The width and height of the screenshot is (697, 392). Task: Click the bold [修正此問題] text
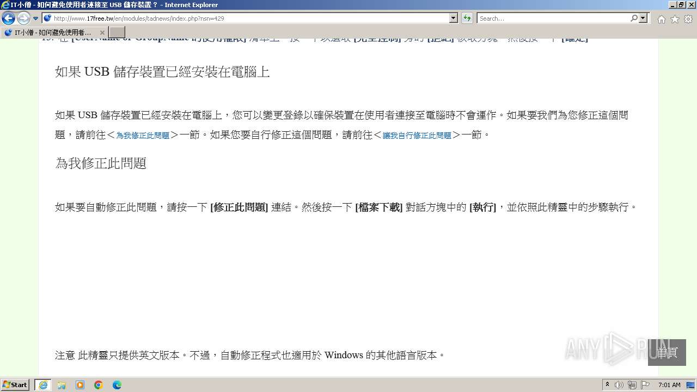[x=239, y=207]
